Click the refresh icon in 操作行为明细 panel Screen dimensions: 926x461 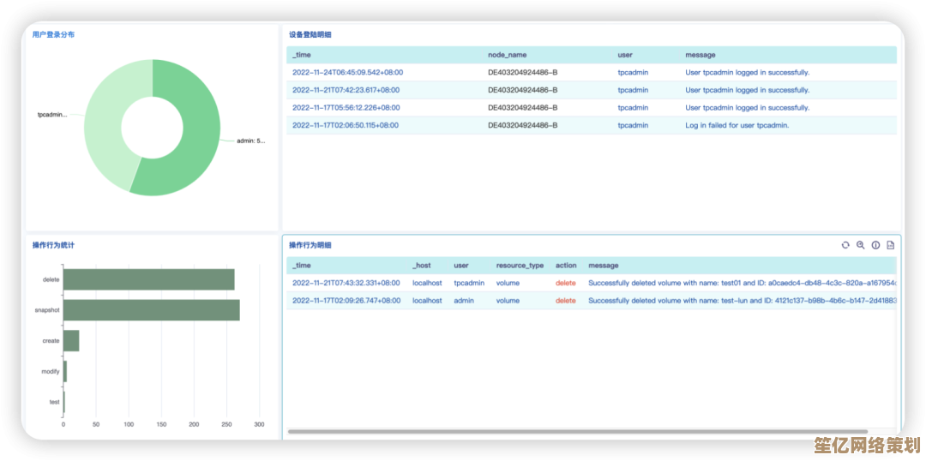tap(845, 245)
